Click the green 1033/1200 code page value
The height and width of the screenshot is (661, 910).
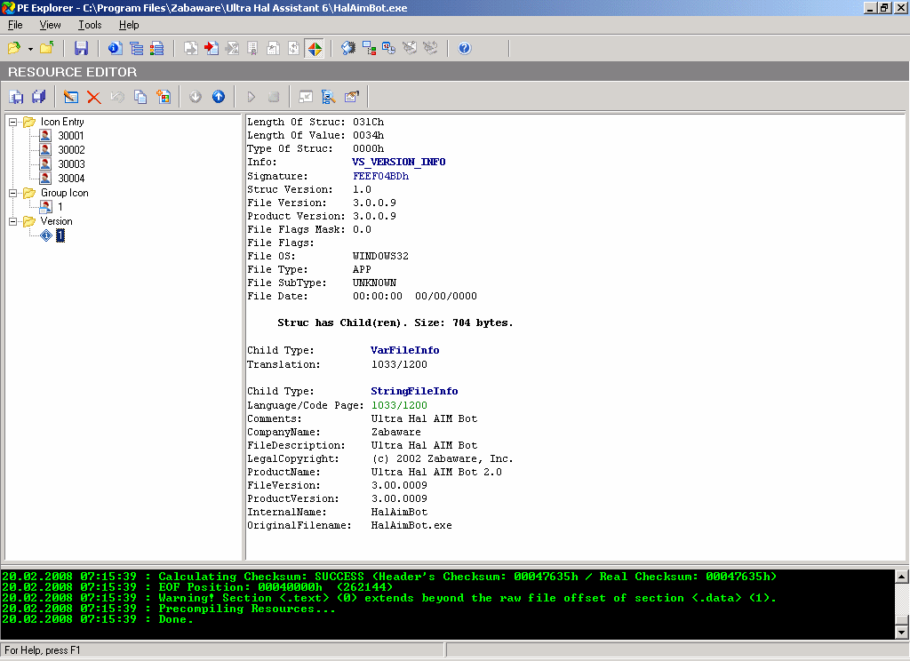pos(399,405)
